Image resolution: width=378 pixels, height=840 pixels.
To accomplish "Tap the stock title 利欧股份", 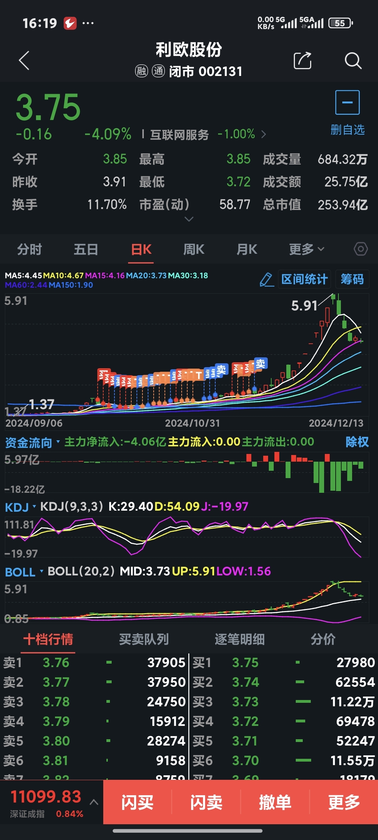I will click(x=189, y=50).
